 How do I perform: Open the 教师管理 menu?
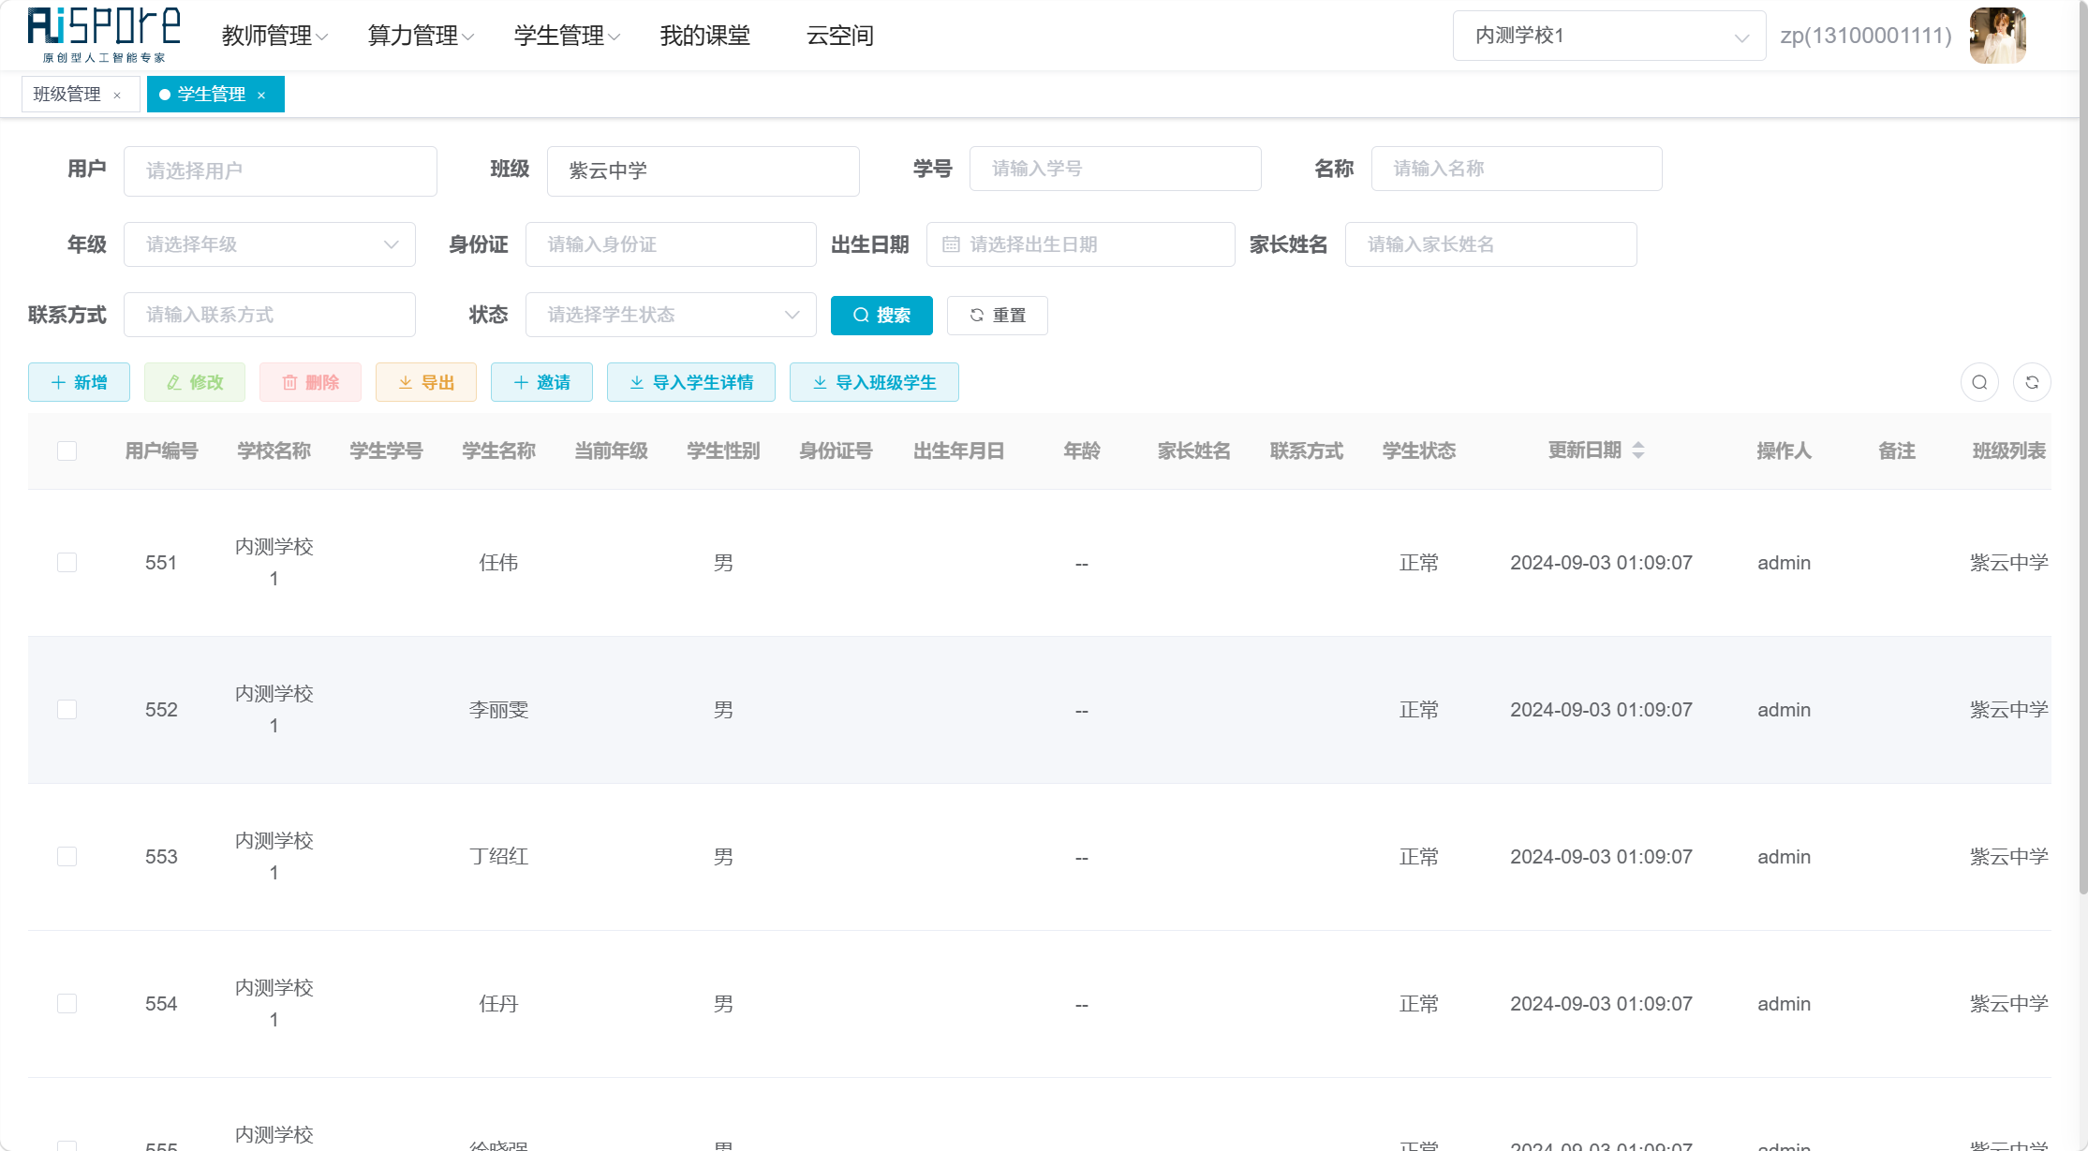click(274, 36)
